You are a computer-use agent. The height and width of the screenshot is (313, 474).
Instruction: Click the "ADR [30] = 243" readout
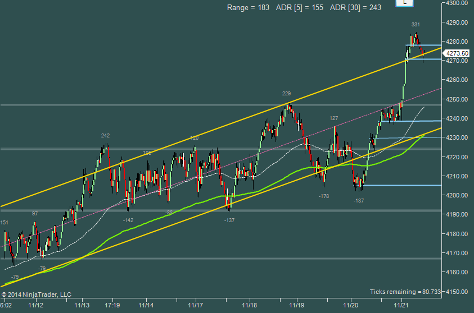pyautogui.click(x=355, y=7)
